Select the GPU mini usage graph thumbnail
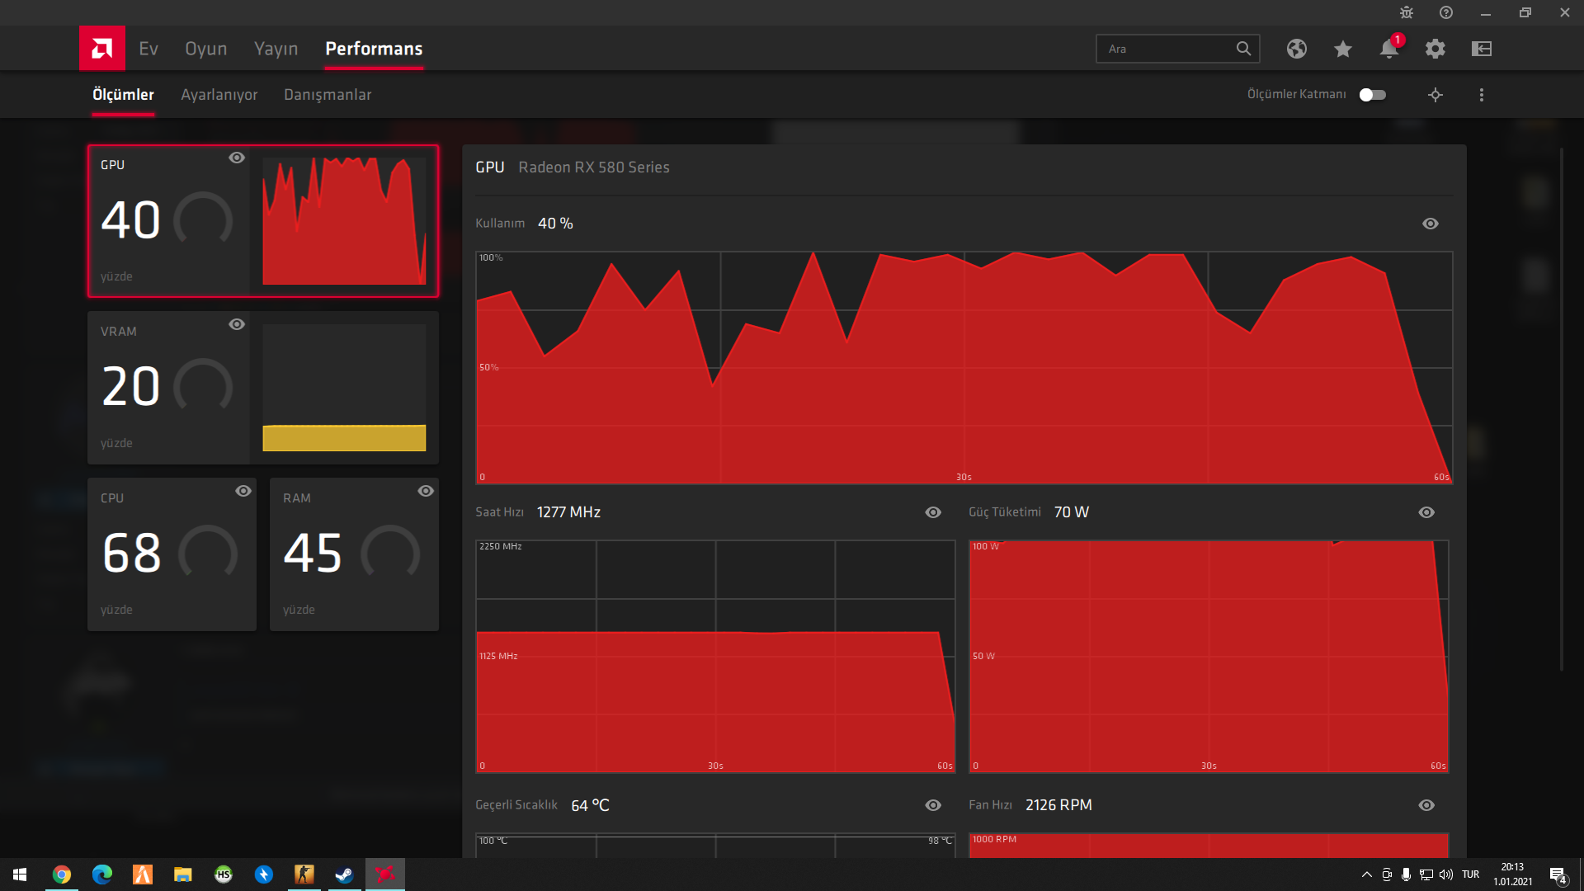This screenshot has height=891, width=1584. [x=344, y=221]
